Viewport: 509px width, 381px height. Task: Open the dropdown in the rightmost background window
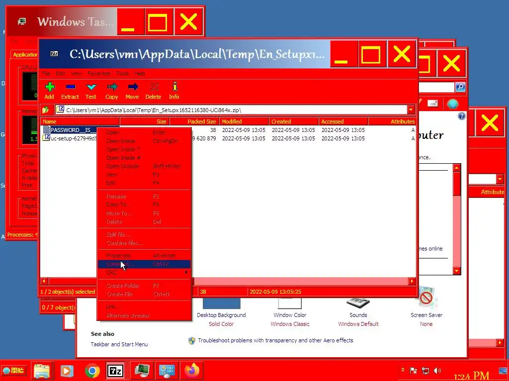[x=500, y=179]
